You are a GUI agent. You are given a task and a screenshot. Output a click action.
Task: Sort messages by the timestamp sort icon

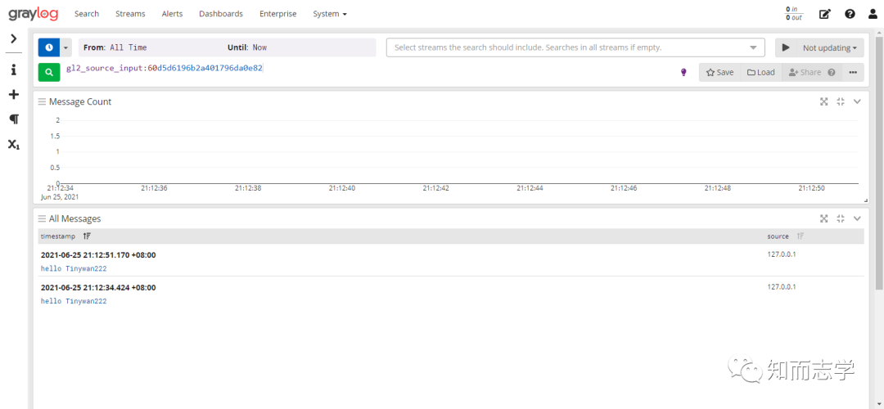pyautogui.click(x=87, y=236)
